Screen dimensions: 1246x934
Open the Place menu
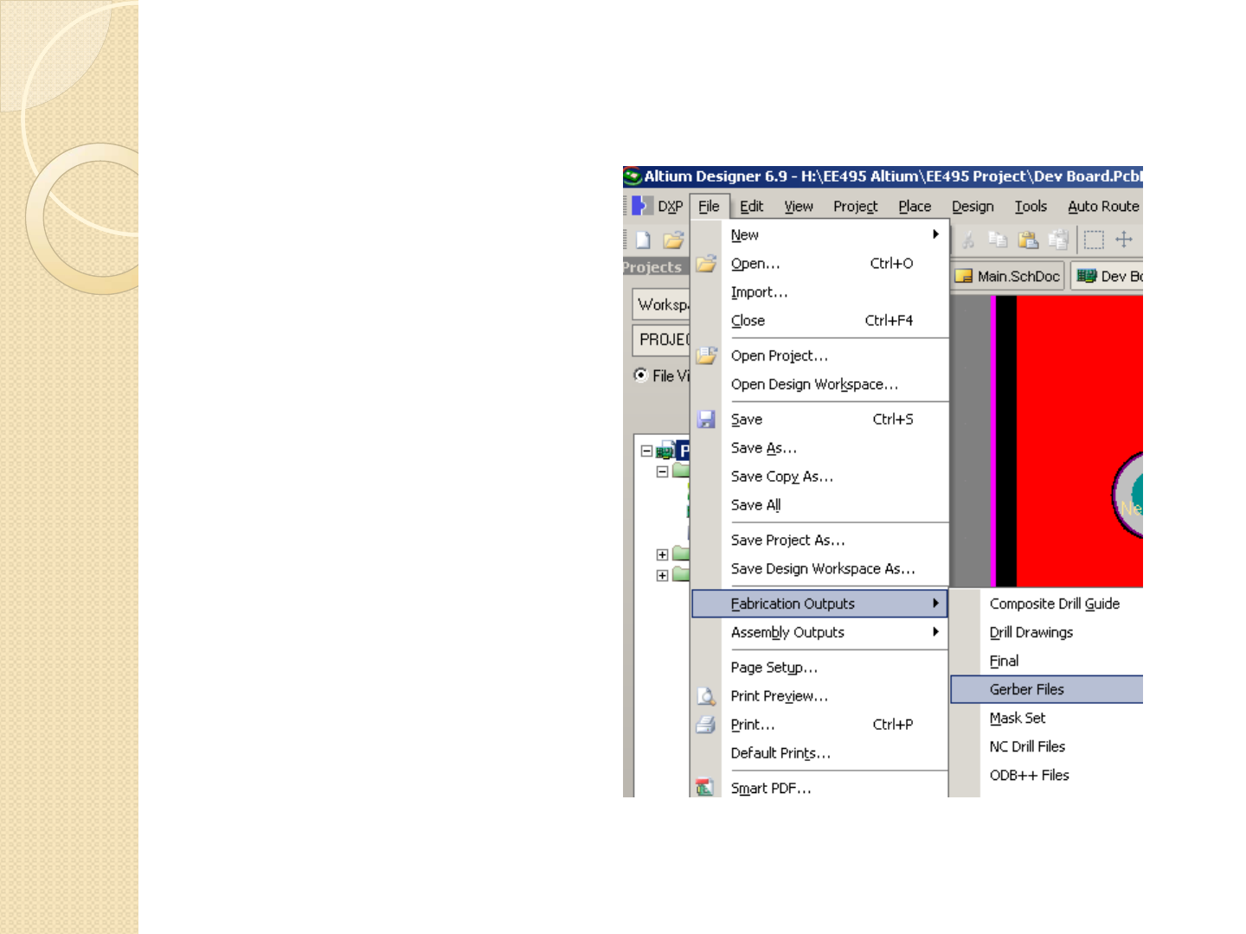[915, 206]
